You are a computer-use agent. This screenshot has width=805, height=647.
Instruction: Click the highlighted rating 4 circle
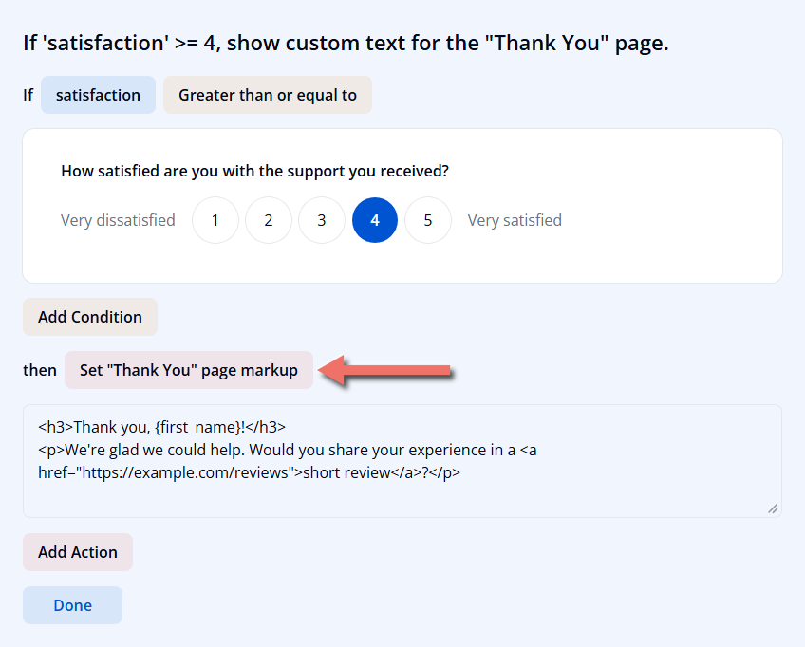point(375,220)
